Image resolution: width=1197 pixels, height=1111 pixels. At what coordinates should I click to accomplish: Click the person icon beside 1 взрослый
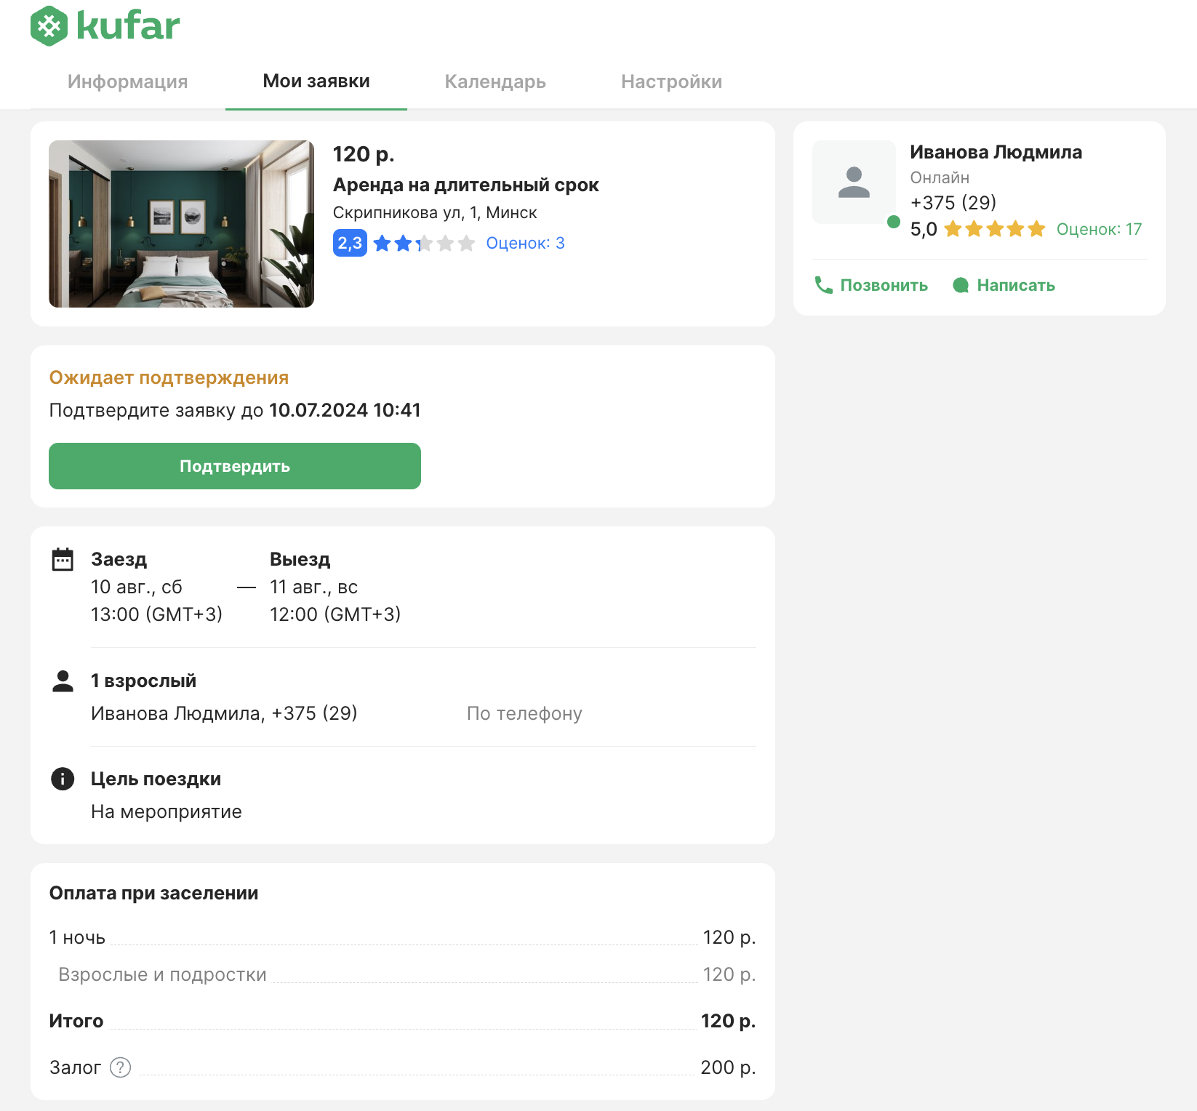click(x=63, y=681)
